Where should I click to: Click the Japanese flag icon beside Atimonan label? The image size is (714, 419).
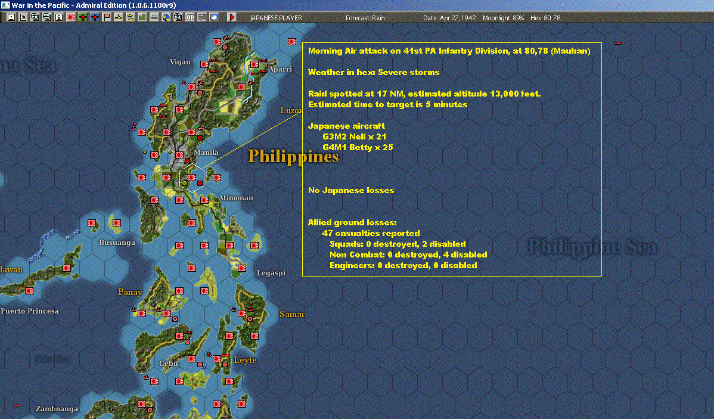pyautogui.click(x=204, y=200)
